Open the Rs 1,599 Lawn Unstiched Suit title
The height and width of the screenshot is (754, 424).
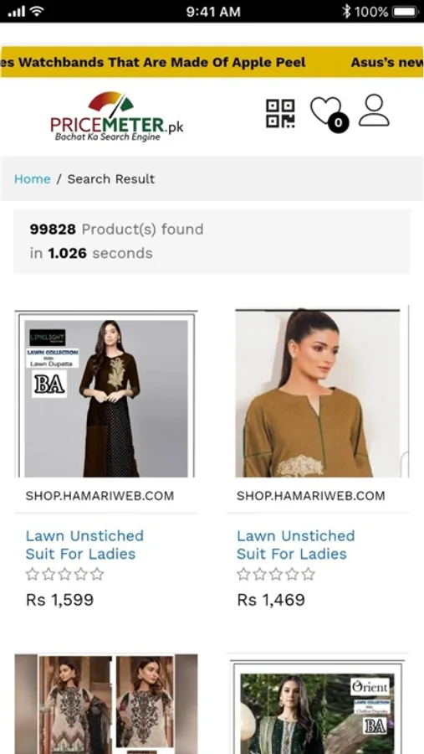(84, 545)
